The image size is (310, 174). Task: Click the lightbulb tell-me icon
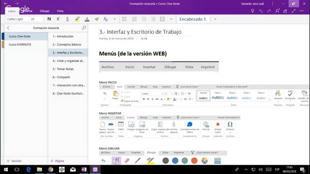click(x=252, y=11)
